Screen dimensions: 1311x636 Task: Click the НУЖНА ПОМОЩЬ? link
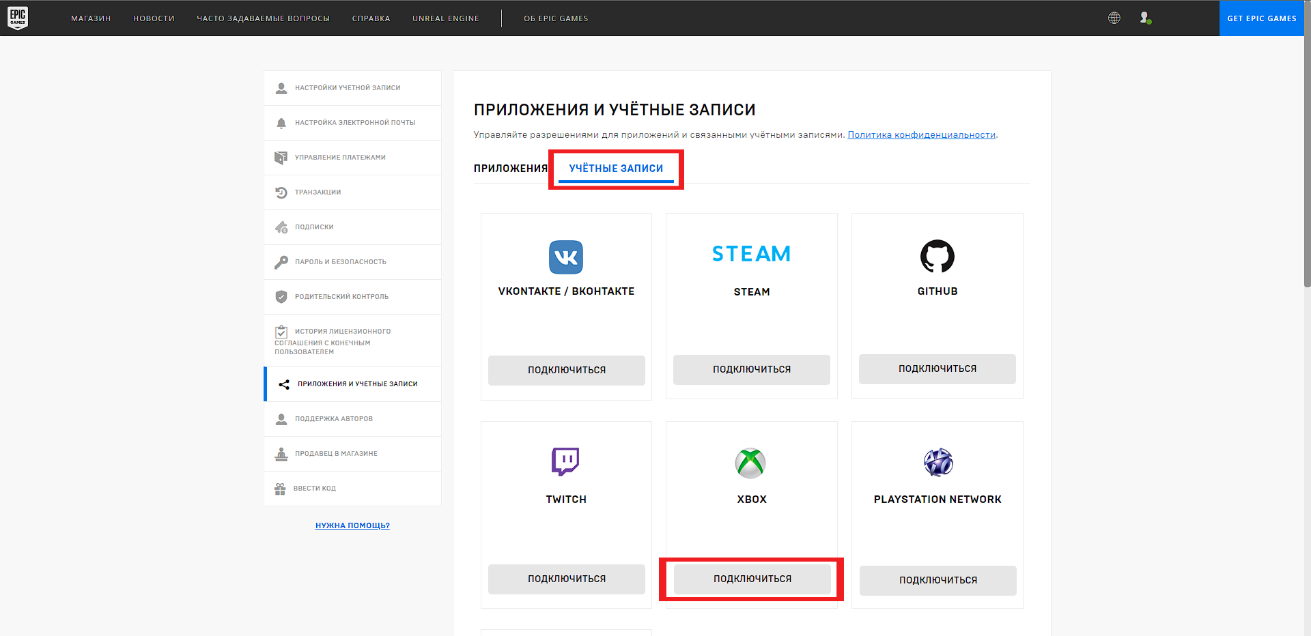pos(352,525)
